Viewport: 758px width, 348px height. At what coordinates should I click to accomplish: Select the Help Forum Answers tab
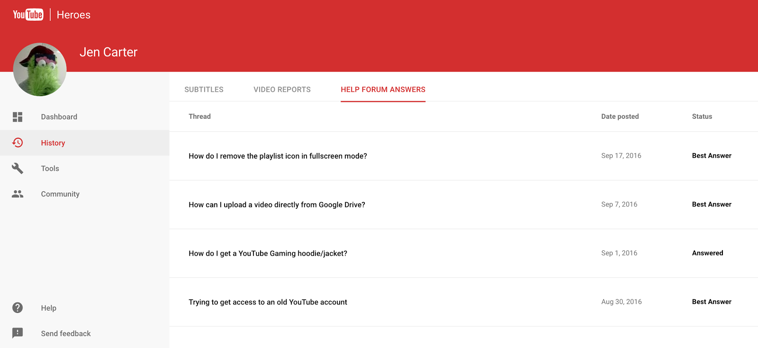(383, 89)
